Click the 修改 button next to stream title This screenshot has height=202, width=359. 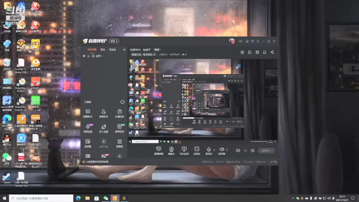[157, 50]
